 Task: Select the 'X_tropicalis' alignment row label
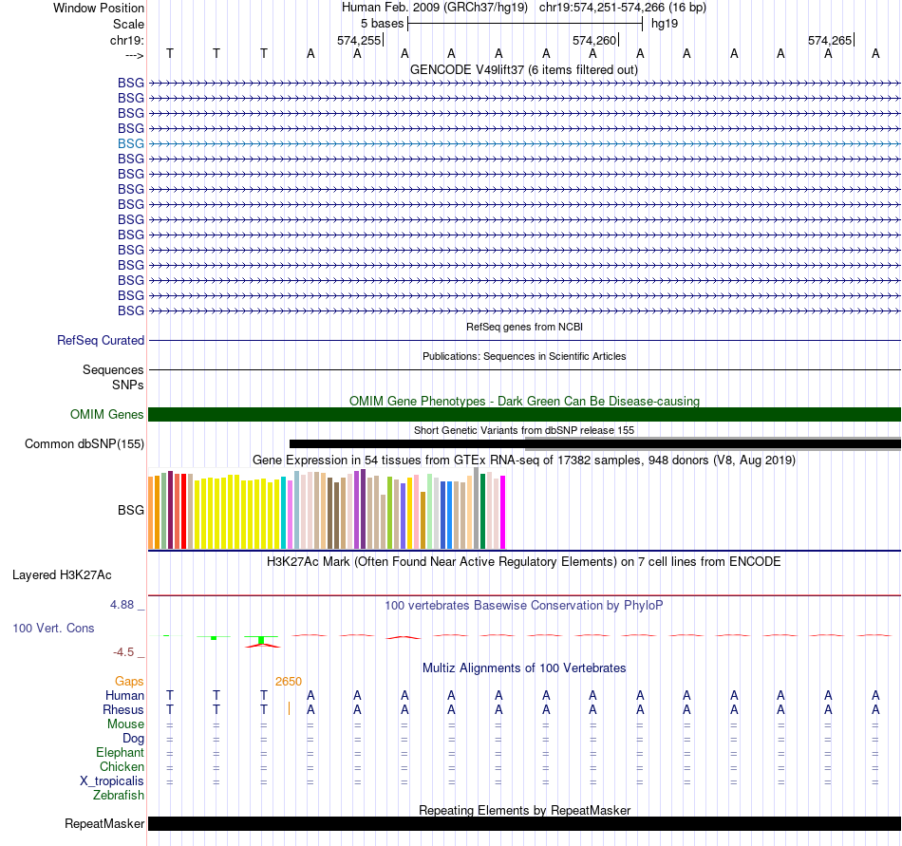tap(112, 781)
